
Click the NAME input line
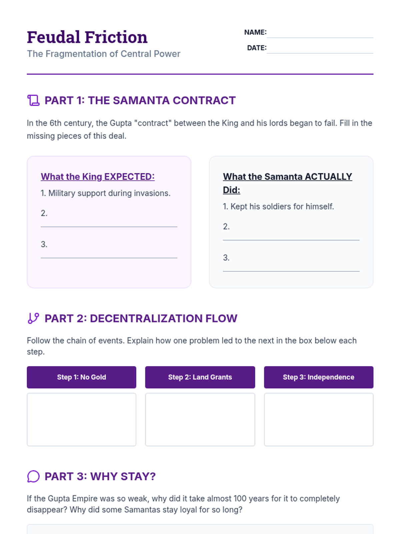(320, 33)
